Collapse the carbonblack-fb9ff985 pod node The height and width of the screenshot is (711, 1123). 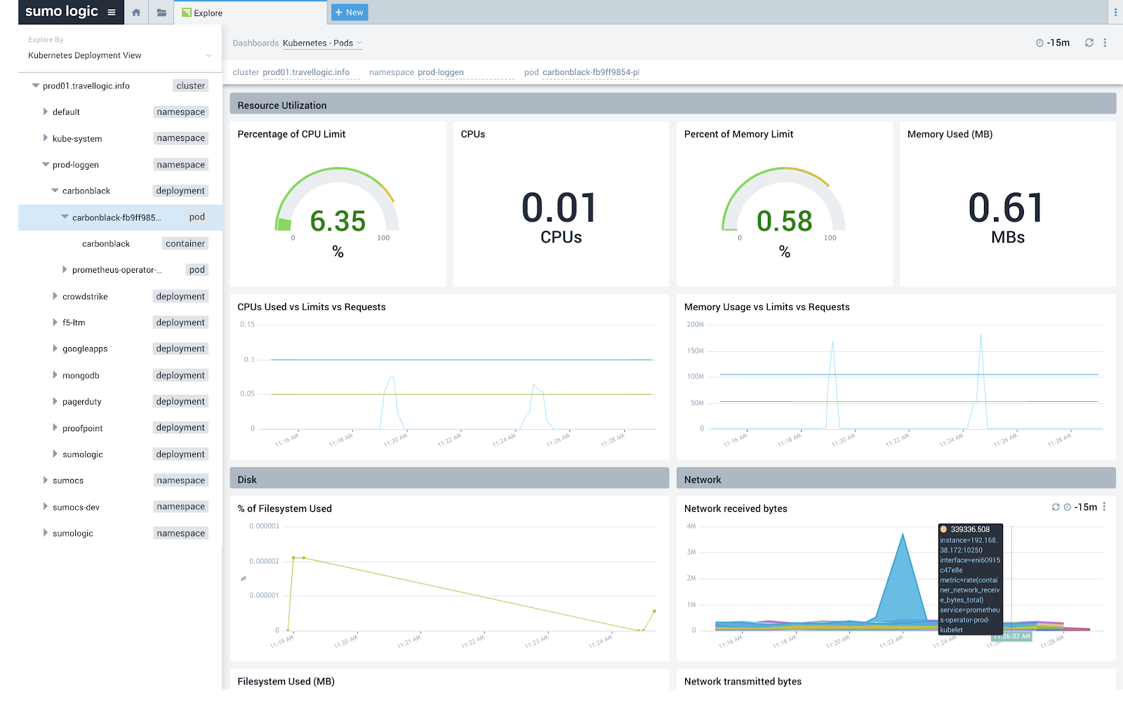[x=65, y=217]
